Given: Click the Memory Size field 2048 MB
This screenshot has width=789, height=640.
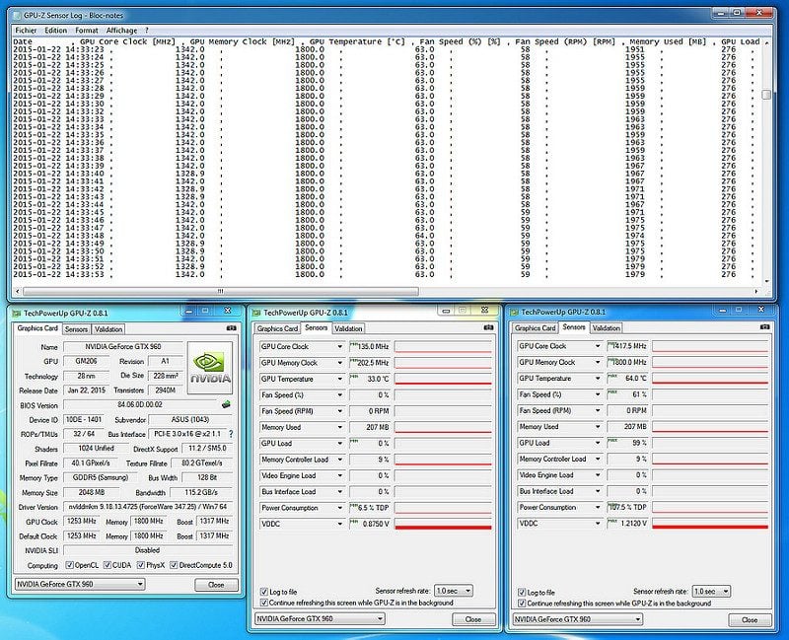Looking at the screenshot, I should point(92,493).
